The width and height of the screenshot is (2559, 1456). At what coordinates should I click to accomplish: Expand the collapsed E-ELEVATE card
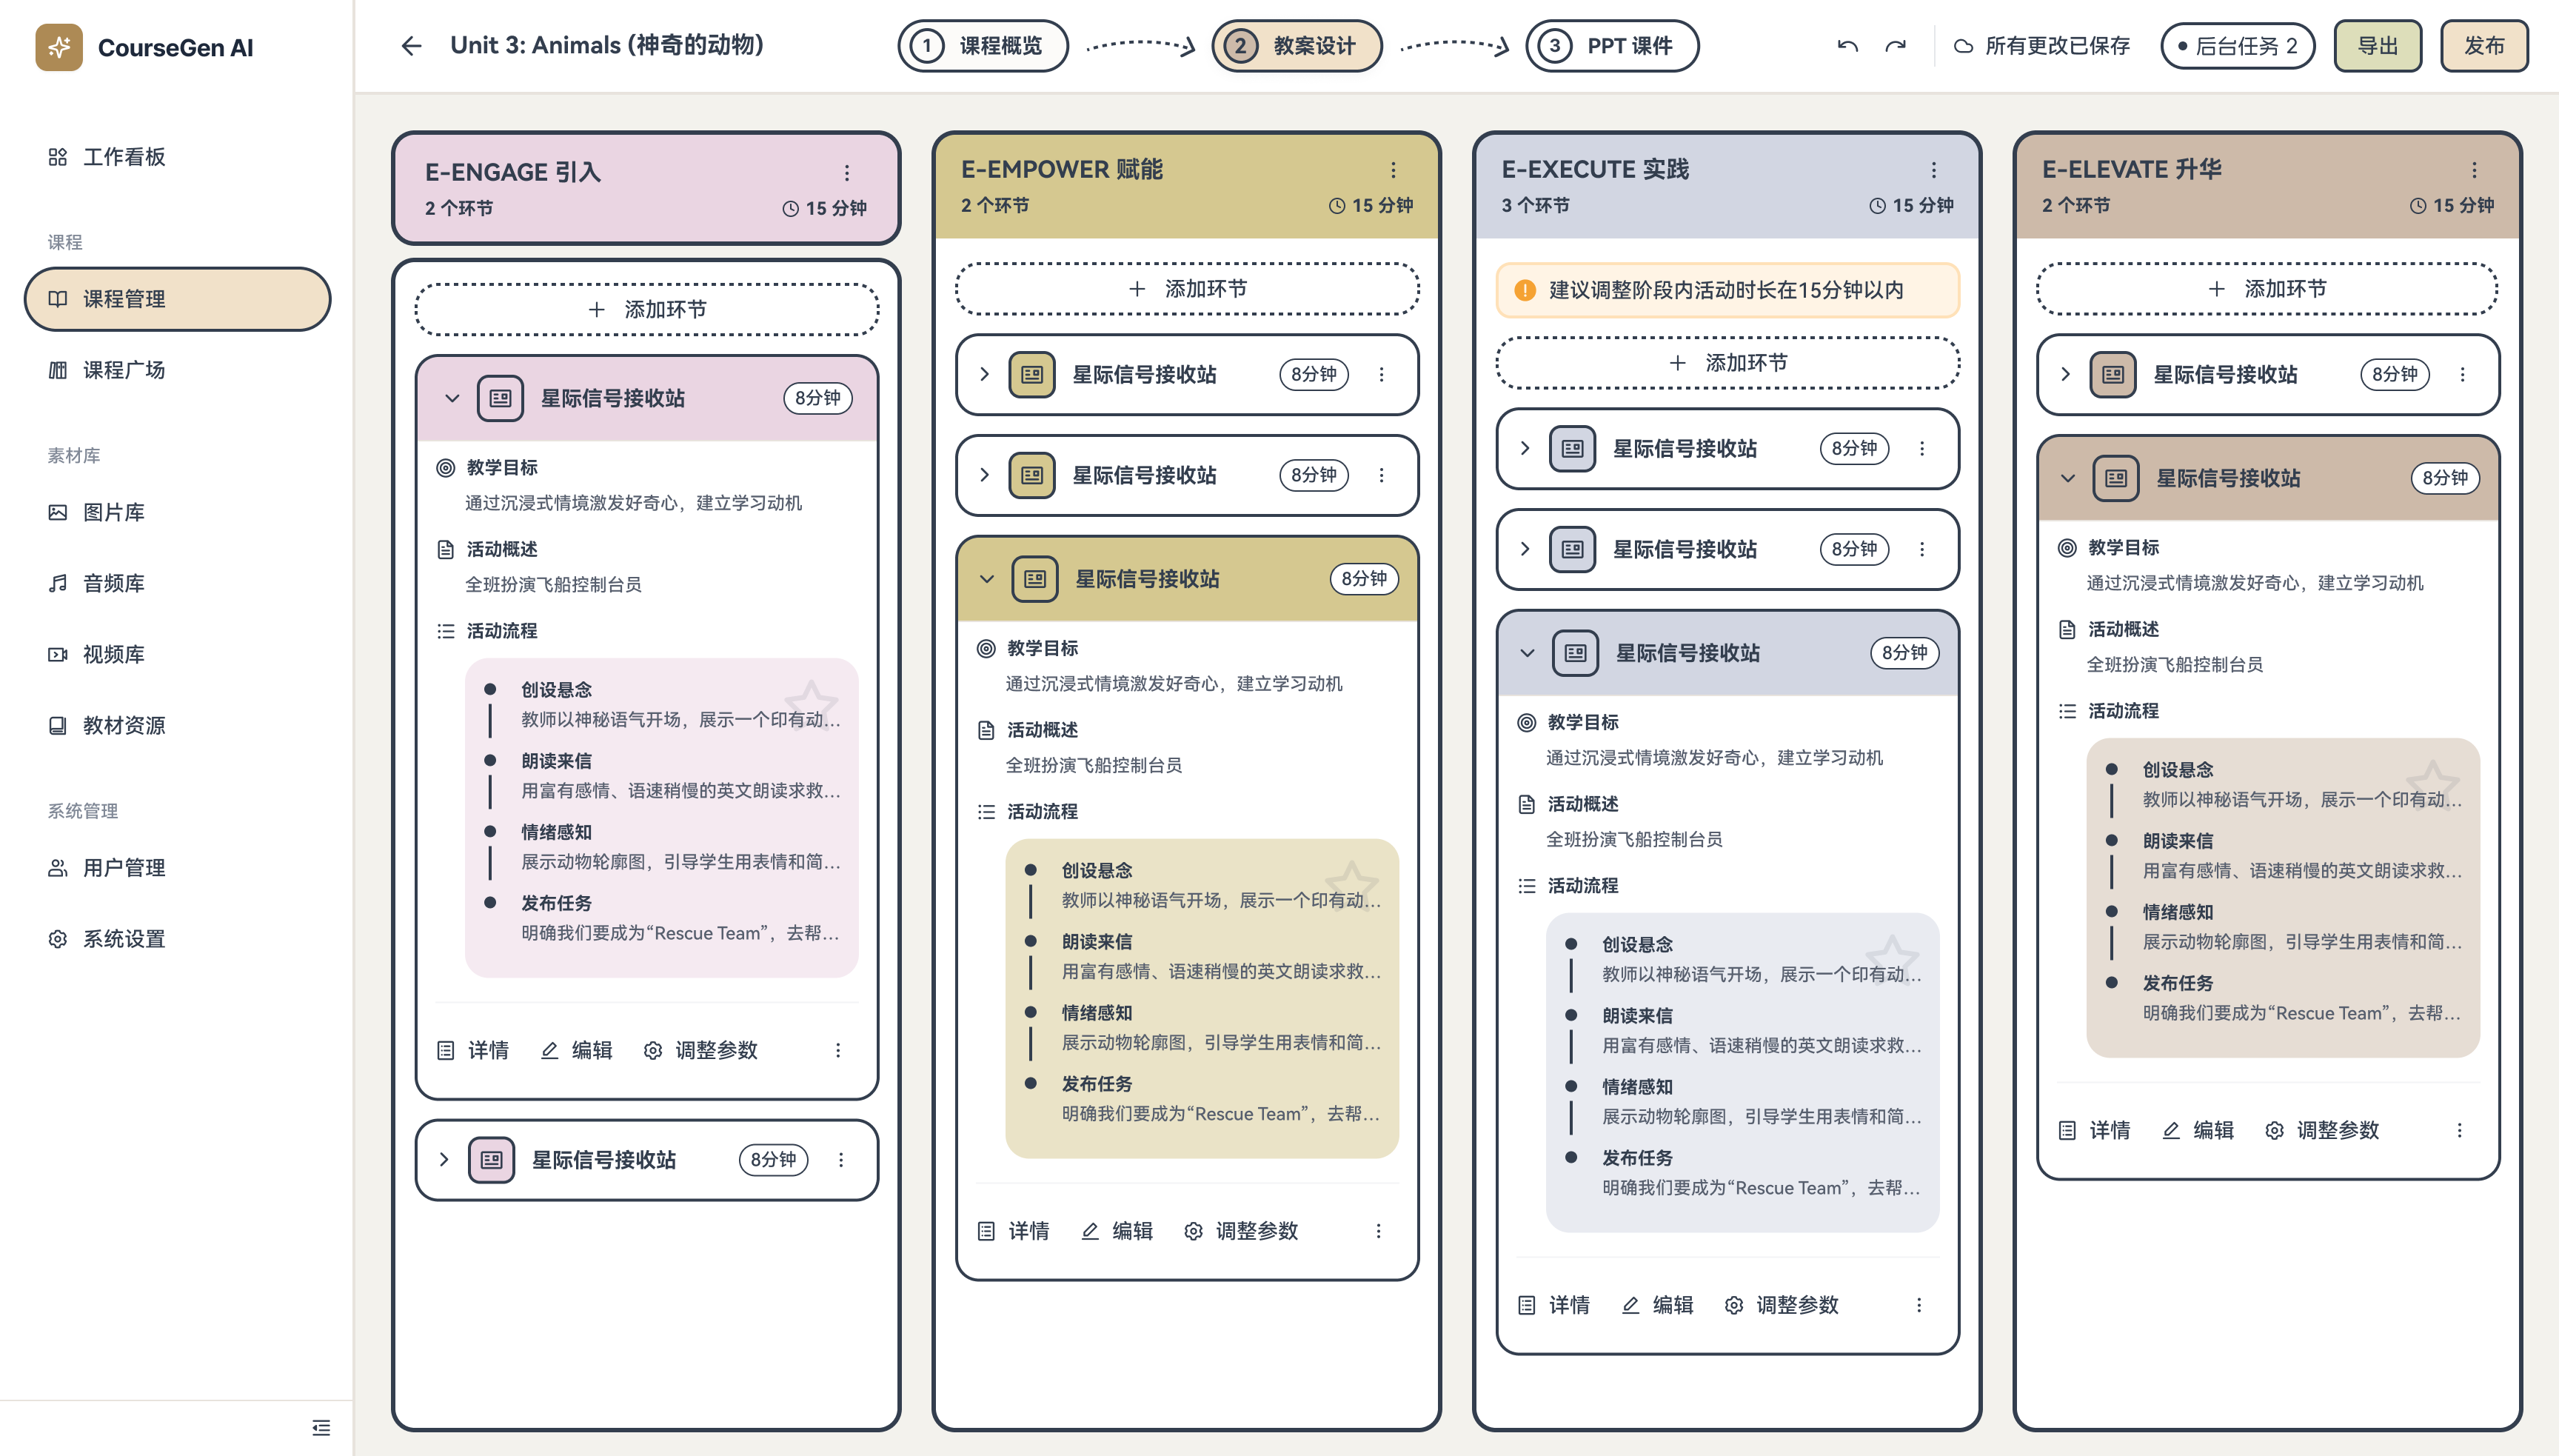[x=2065, y=374]
